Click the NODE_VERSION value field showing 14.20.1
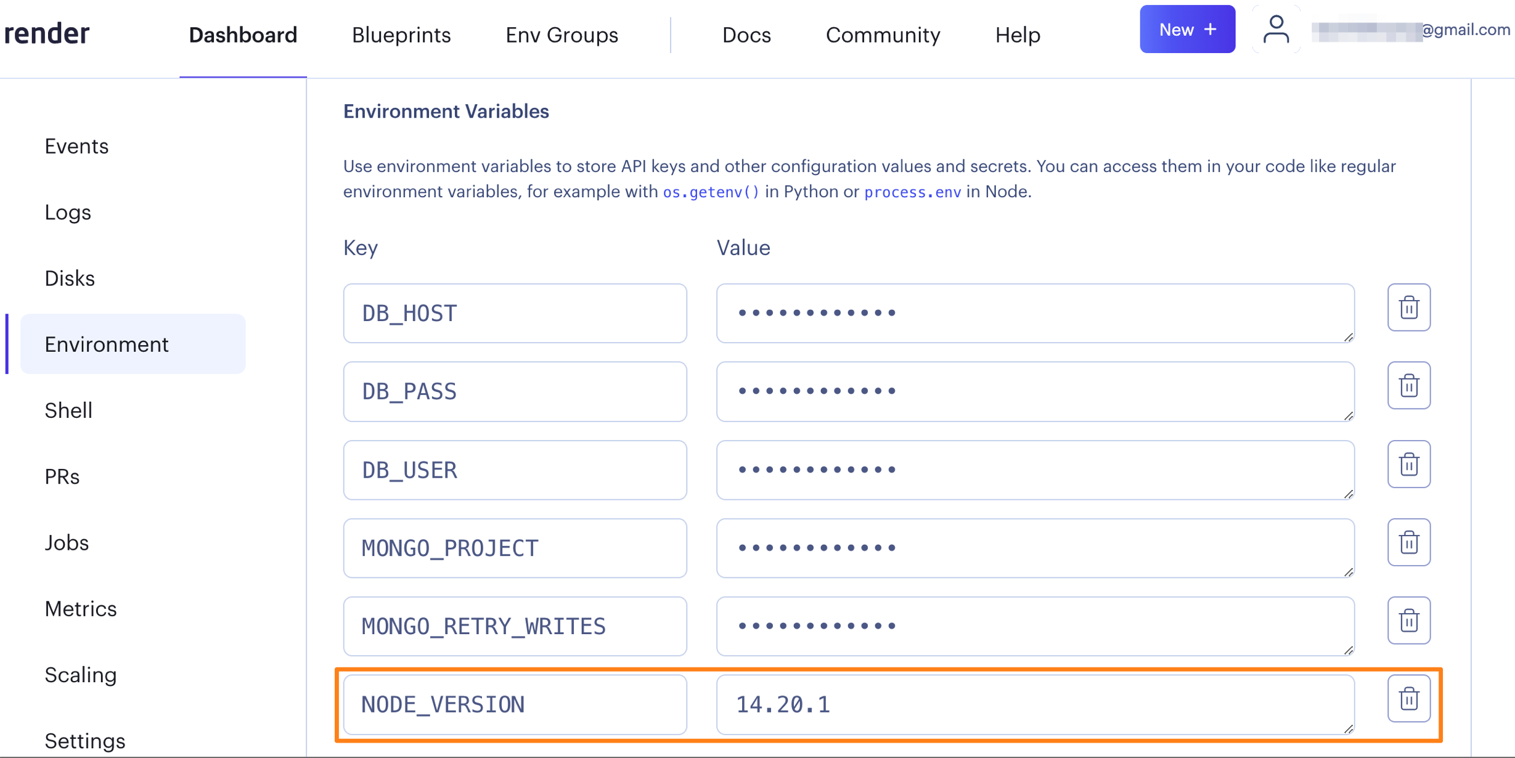 [1034, 704]
